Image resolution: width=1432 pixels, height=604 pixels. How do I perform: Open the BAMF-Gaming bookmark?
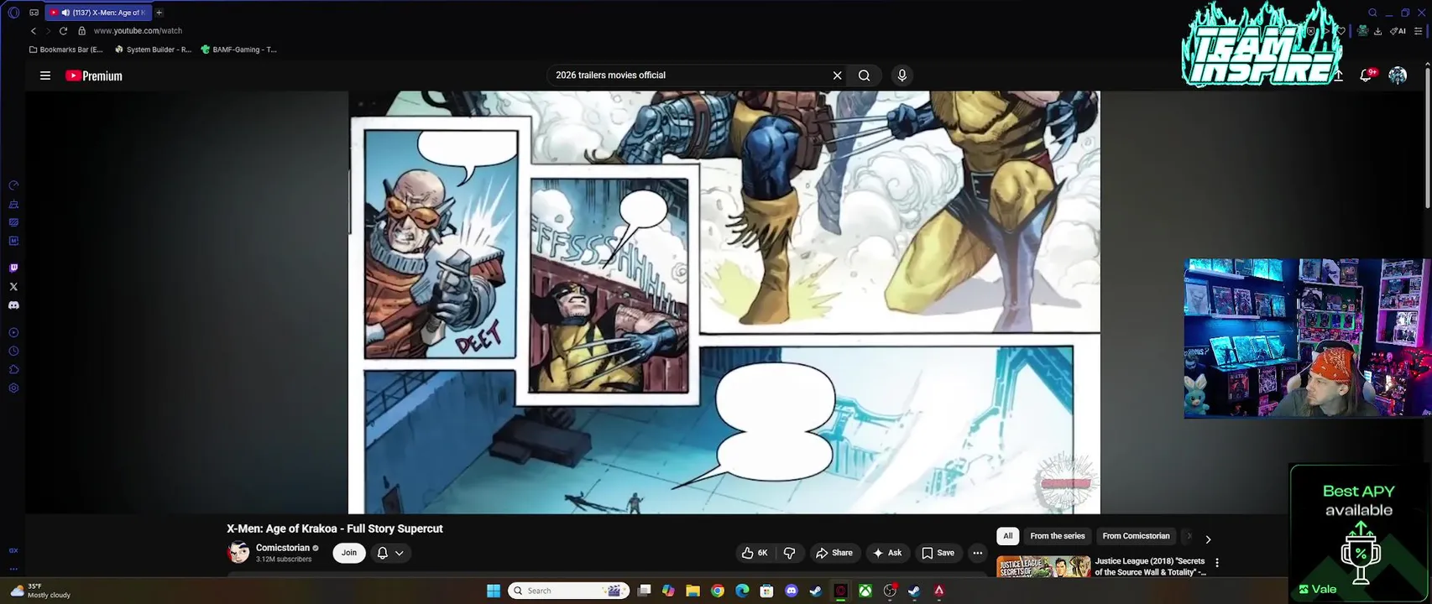(239, 49)
